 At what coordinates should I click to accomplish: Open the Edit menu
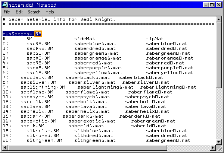(19, 12)
